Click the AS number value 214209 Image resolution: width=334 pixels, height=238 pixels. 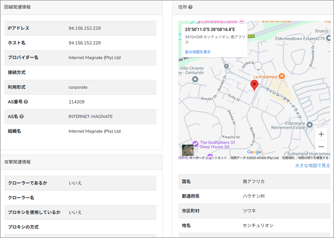(x=76, y=102)
